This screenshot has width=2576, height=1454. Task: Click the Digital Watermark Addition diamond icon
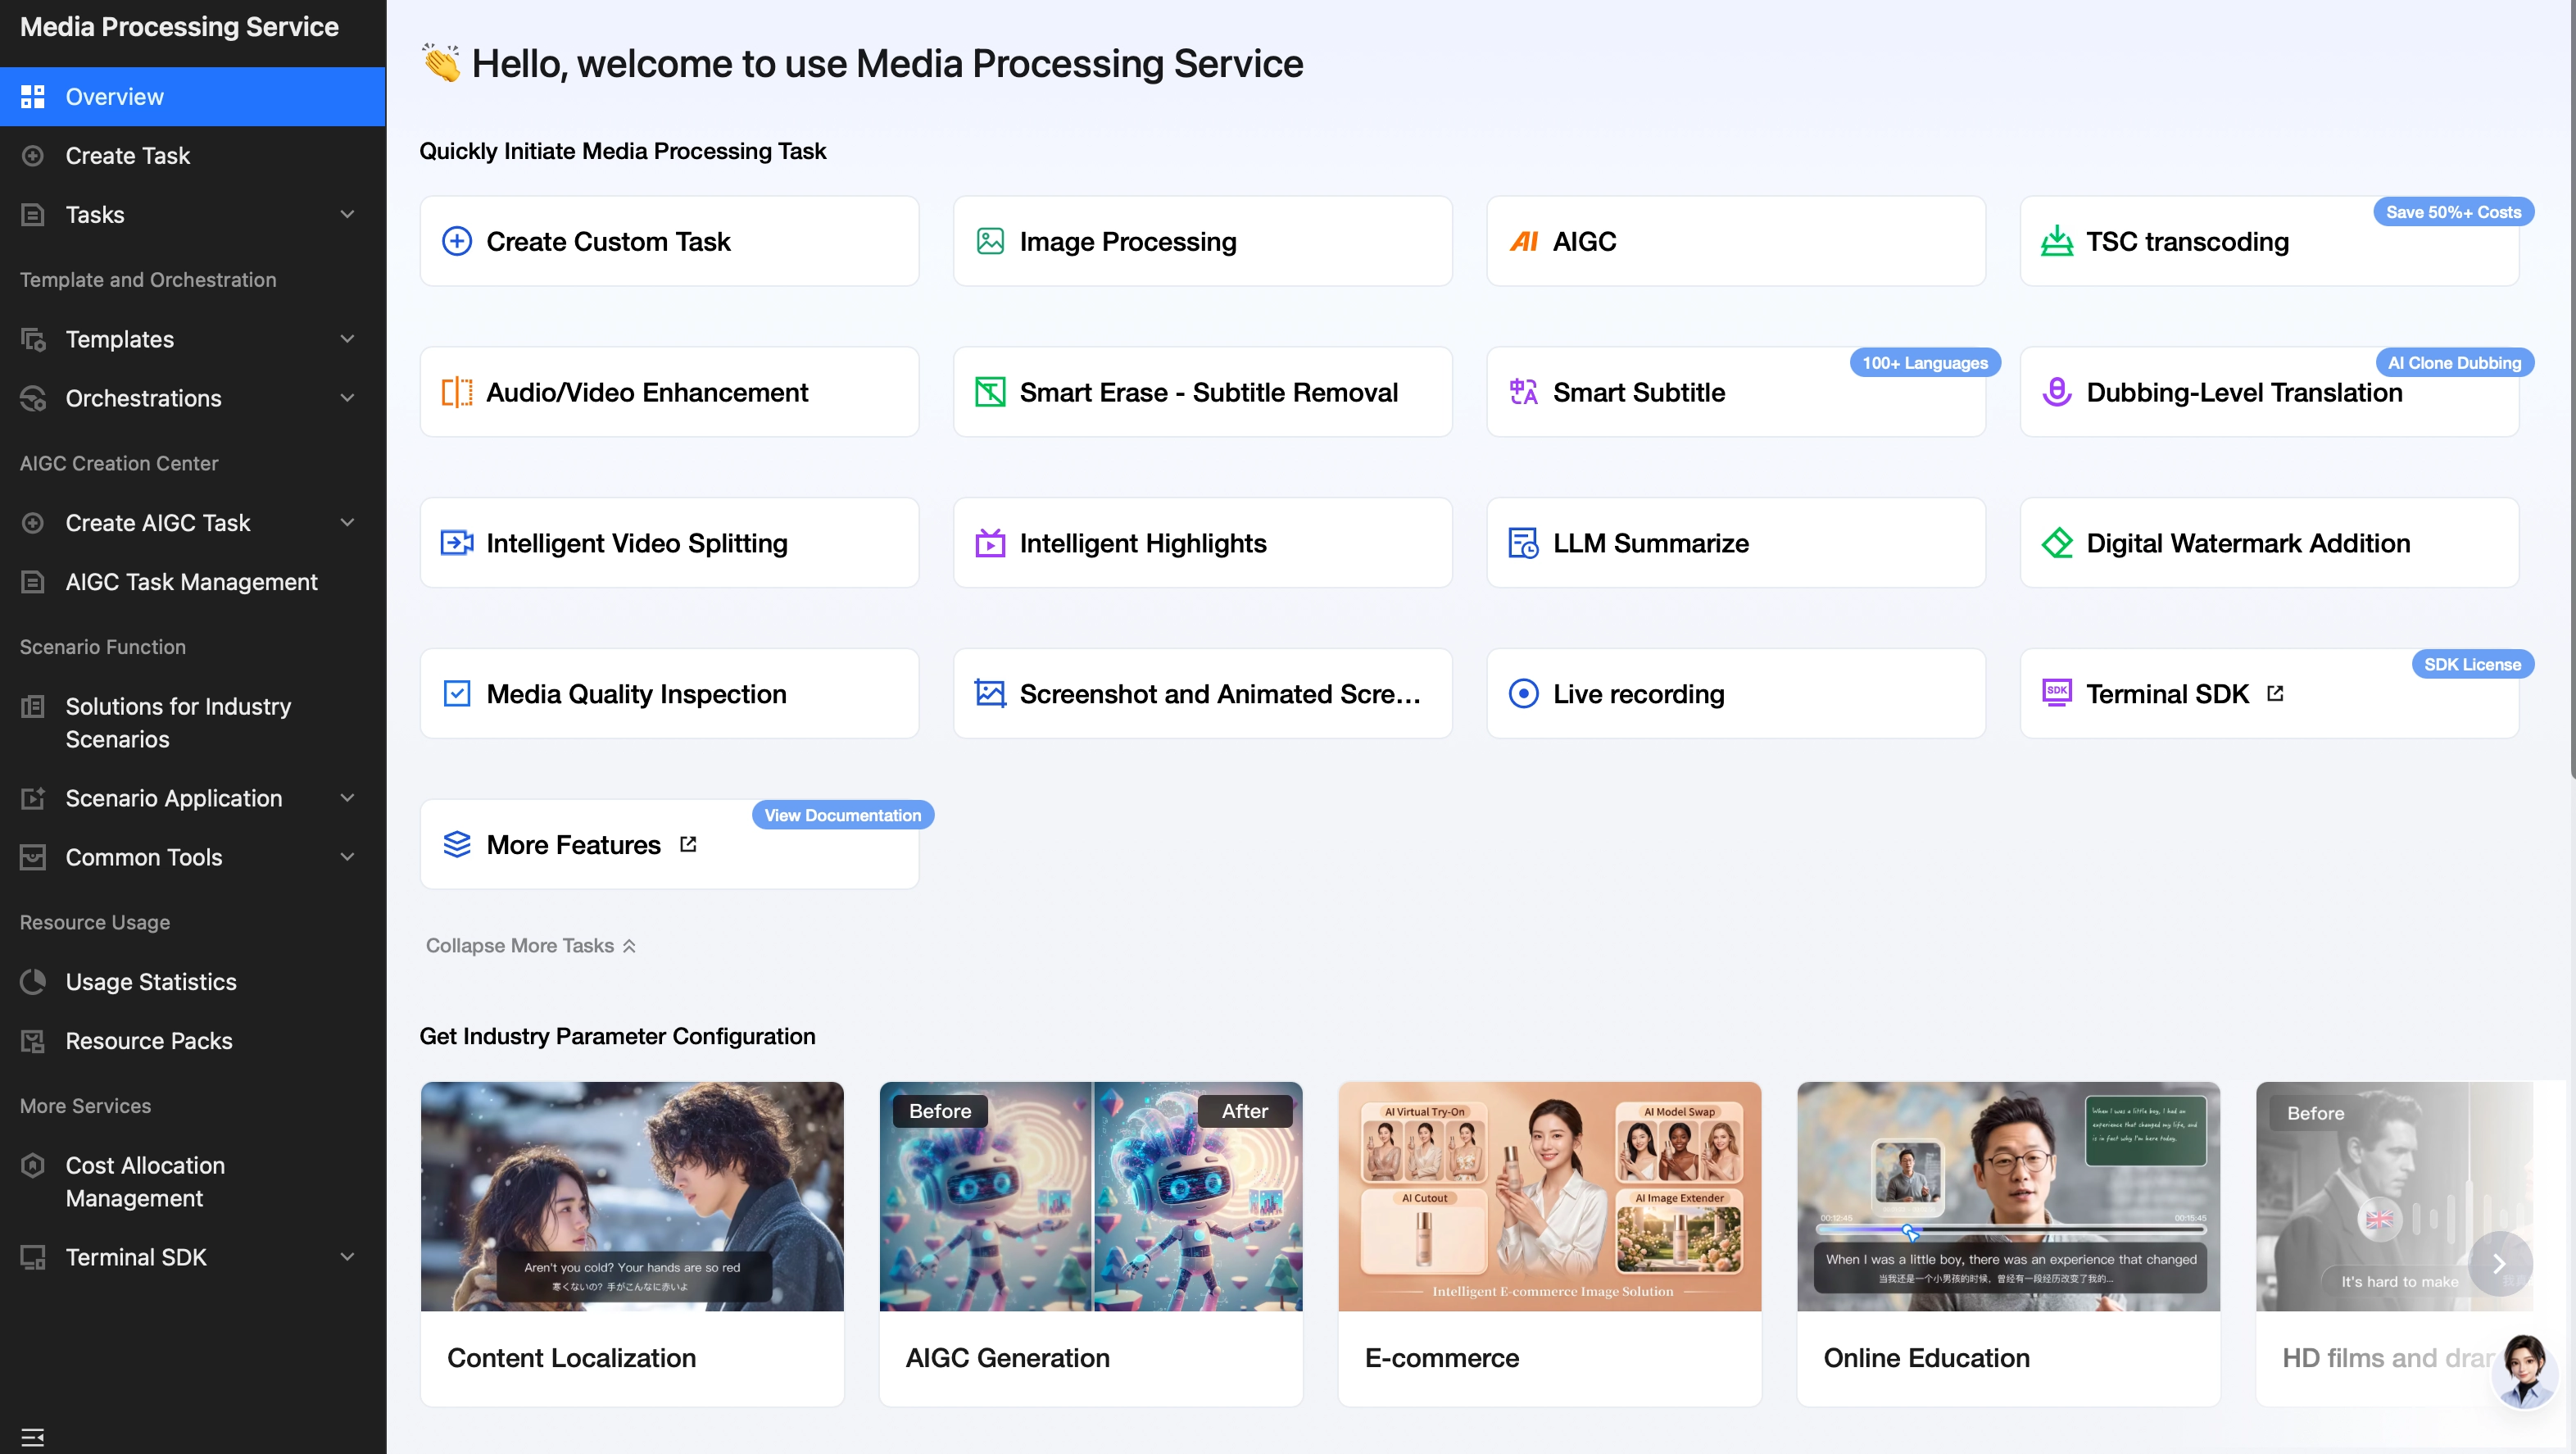tap(2057, 543)
